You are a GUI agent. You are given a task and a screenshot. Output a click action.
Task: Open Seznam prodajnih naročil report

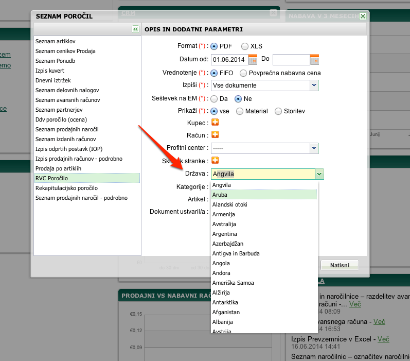coord(87,129)
